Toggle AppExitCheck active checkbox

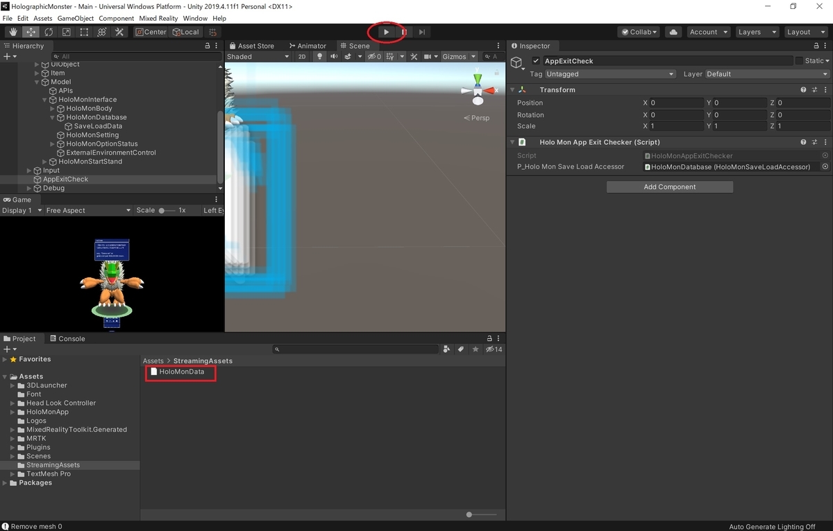(536, 61)
